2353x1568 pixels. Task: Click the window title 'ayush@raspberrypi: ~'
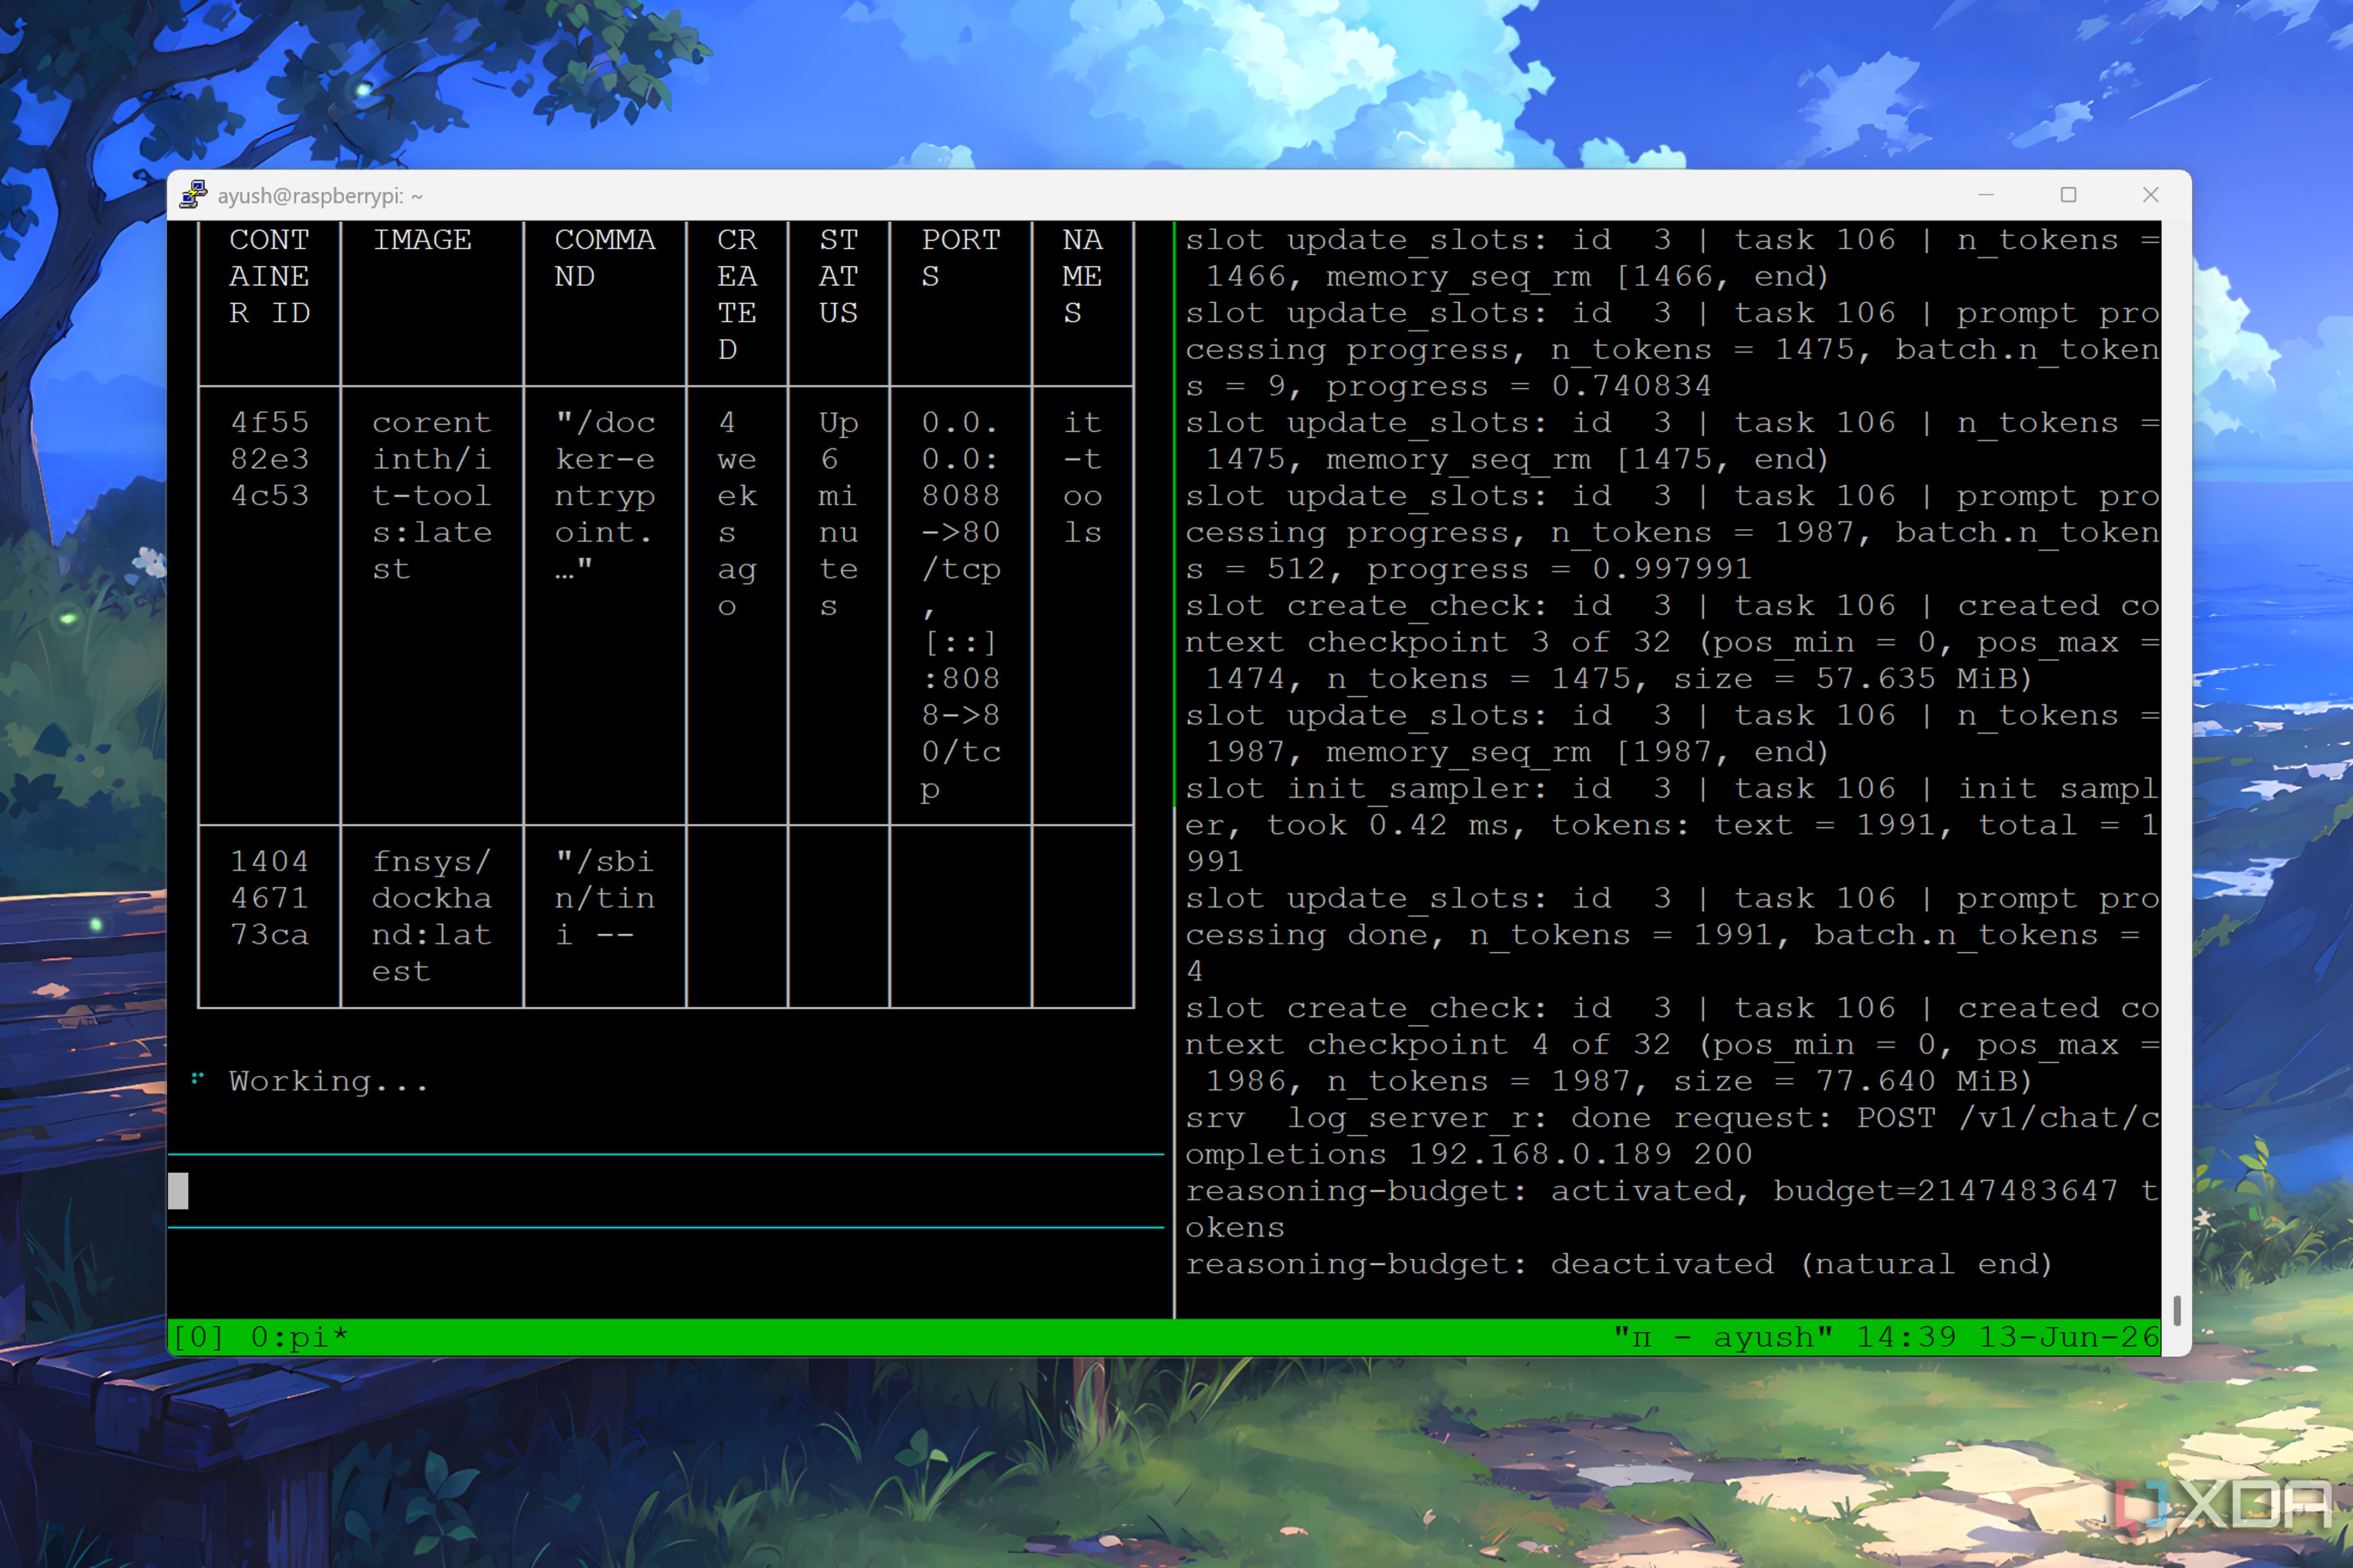pos(320,196)
